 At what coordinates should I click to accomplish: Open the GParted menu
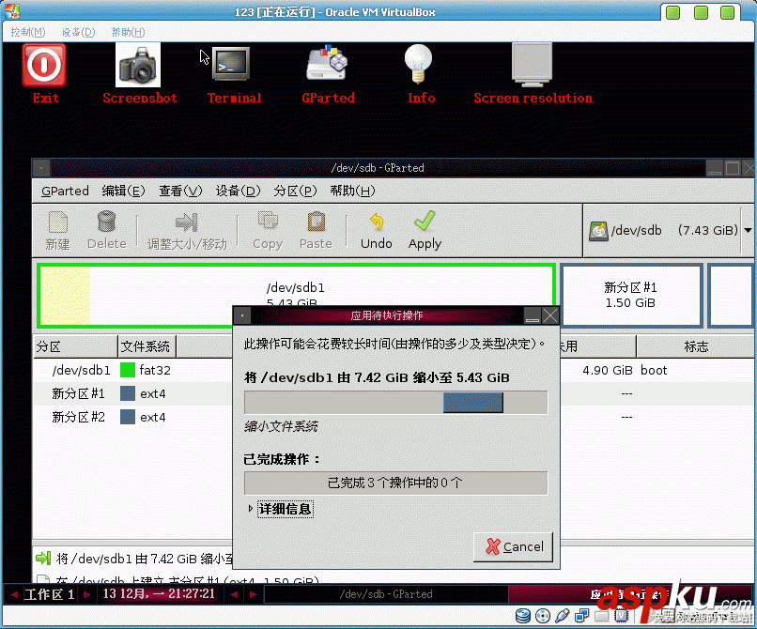pyautogui.click(x=65, y=192)
